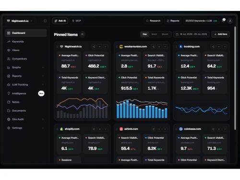Expand the LLM Tracking sidebar section
The height and width of the screenshot is (180, 240).
click(43, 84)
